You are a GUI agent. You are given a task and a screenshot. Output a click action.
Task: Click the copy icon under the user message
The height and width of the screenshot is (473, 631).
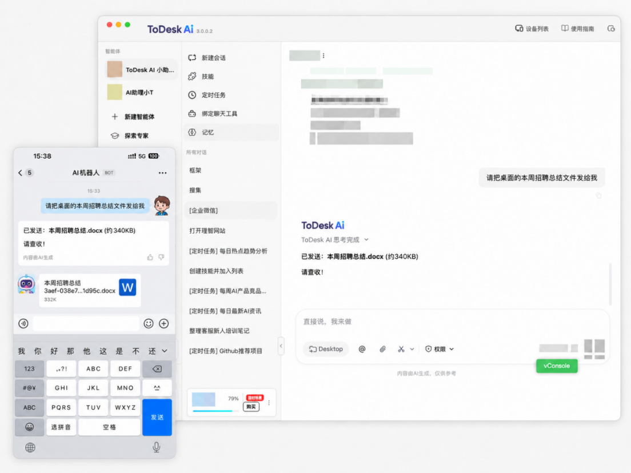[x=599, y=195]
